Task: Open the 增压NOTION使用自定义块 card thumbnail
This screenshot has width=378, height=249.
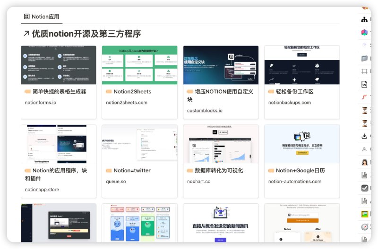Action: point(221,65)
